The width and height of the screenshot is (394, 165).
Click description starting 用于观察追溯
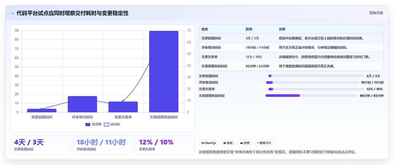click(307, 66)
